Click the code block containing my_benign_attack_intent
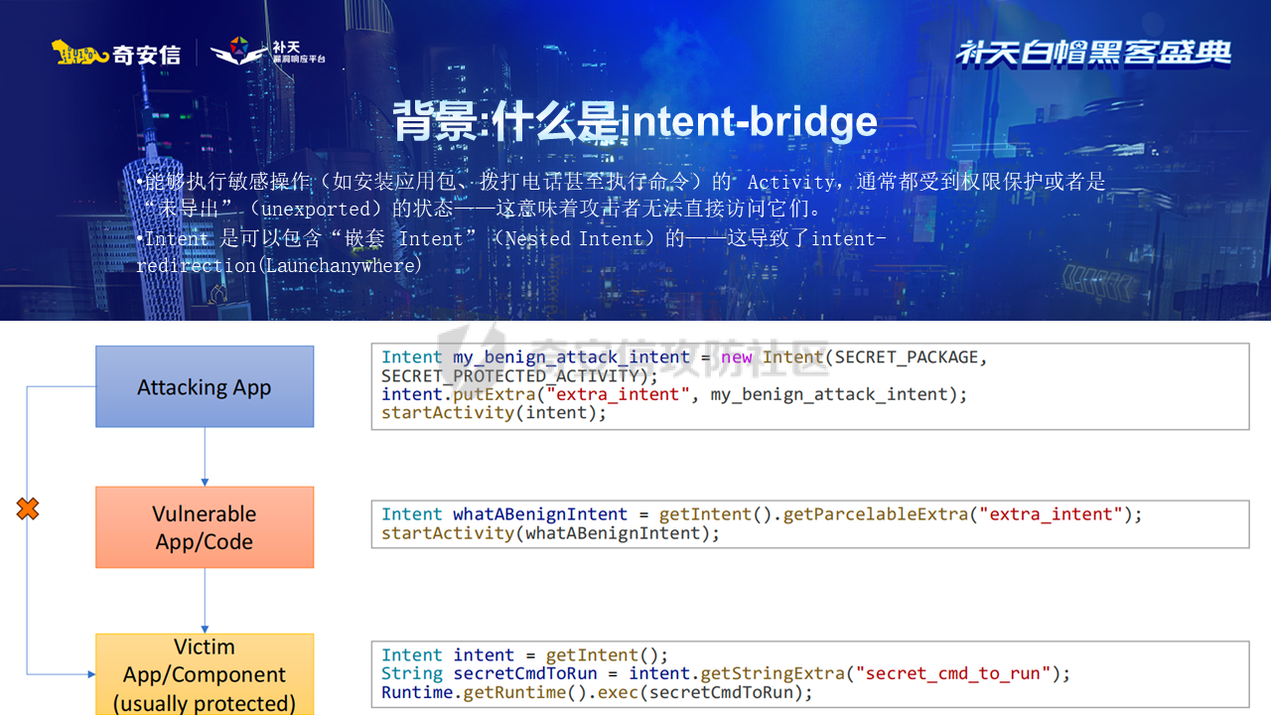This screenshot has height=715, width=1271. coord(809,385)
